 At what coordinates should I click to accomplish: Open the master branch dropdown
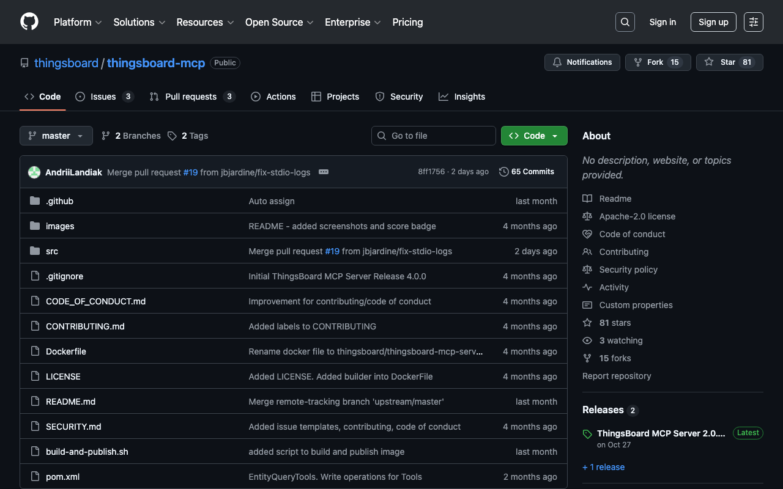pyautogui.click(x=56, y=136)
